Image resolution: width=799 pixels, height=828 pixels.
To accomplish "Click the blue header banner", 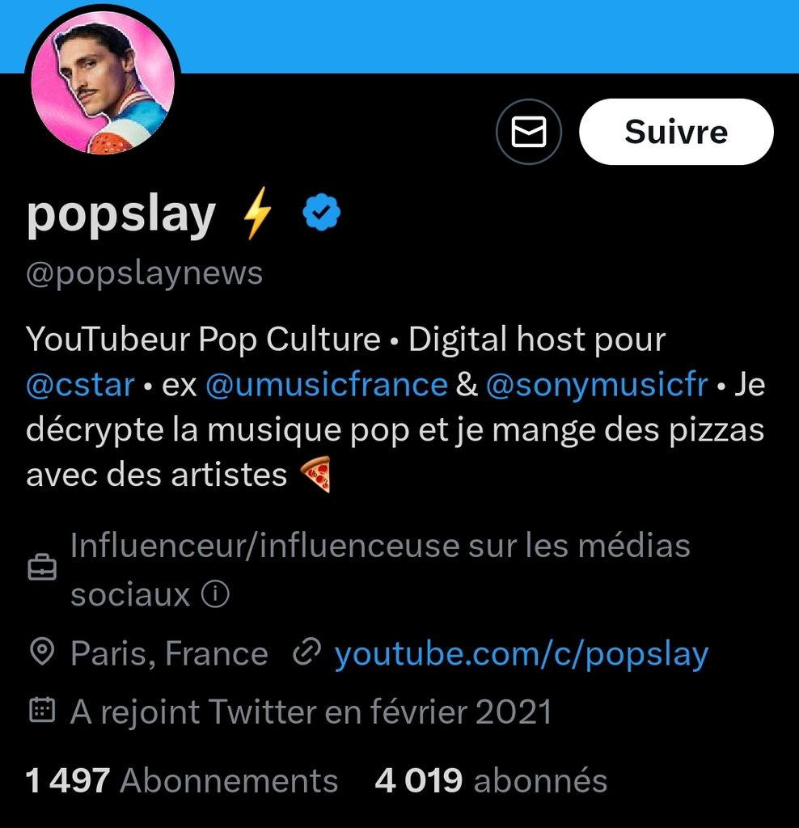I will point(485,36).
